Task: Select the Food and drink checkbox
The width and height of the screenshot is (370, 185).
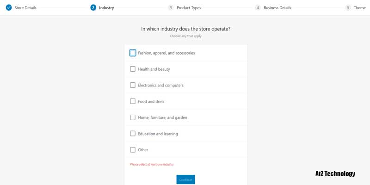Action: pos(133,101)
